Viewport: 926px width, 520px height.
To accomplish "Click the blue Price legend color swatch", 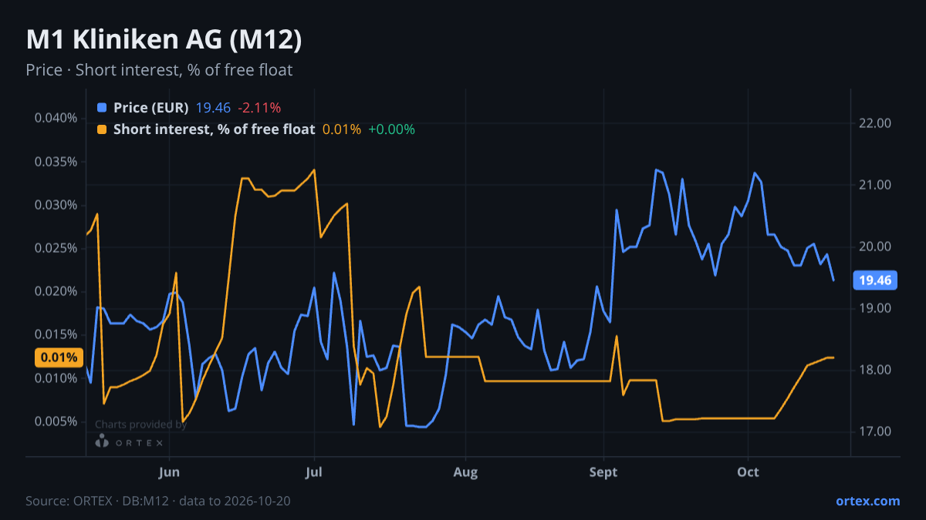I will pyautogui.click(x=103, y=108).
